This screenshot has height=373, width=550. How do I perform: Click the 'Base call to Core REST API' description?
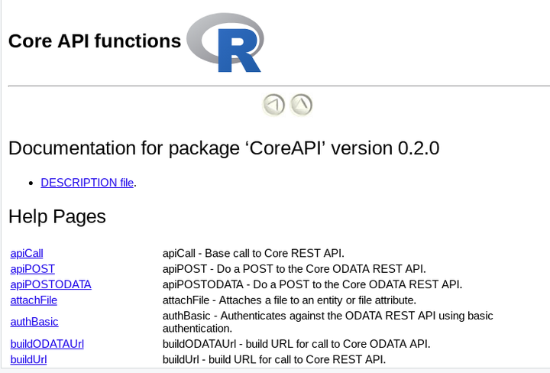coord(253,253)
